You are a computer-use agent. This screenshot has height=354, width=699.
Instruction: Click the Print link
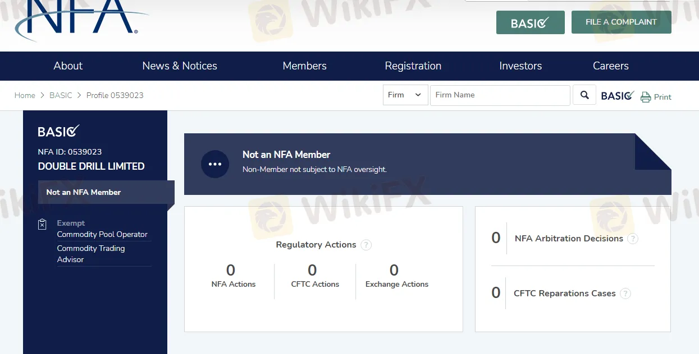pos(663,97)
